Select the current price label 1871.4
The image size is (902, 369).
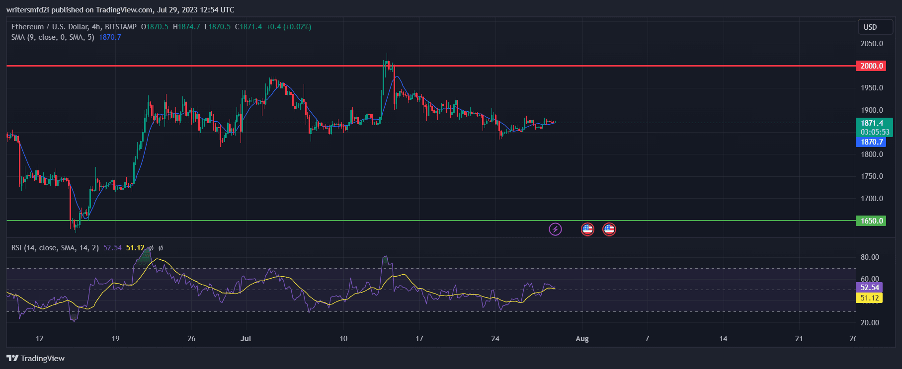click(872, 123)
